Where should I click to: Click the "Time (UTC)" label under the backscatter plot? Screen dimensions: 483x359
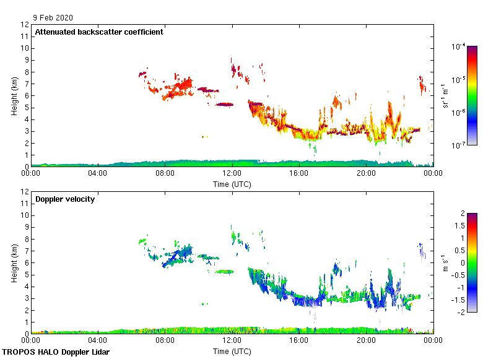point(232,184)
